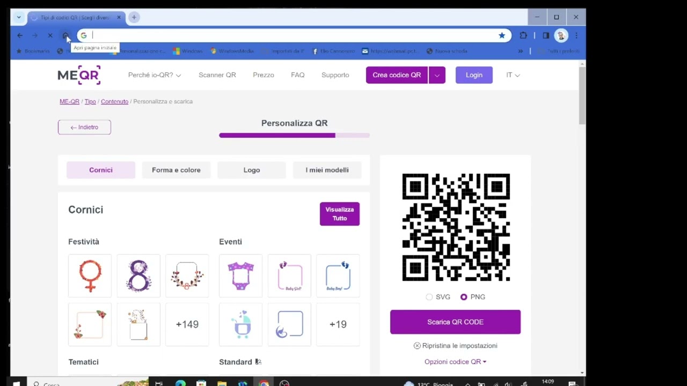The height and width of the screenshot is (386, 687).
Task: Pick the bunny gift box frame
Action: [x=138, y=324]
